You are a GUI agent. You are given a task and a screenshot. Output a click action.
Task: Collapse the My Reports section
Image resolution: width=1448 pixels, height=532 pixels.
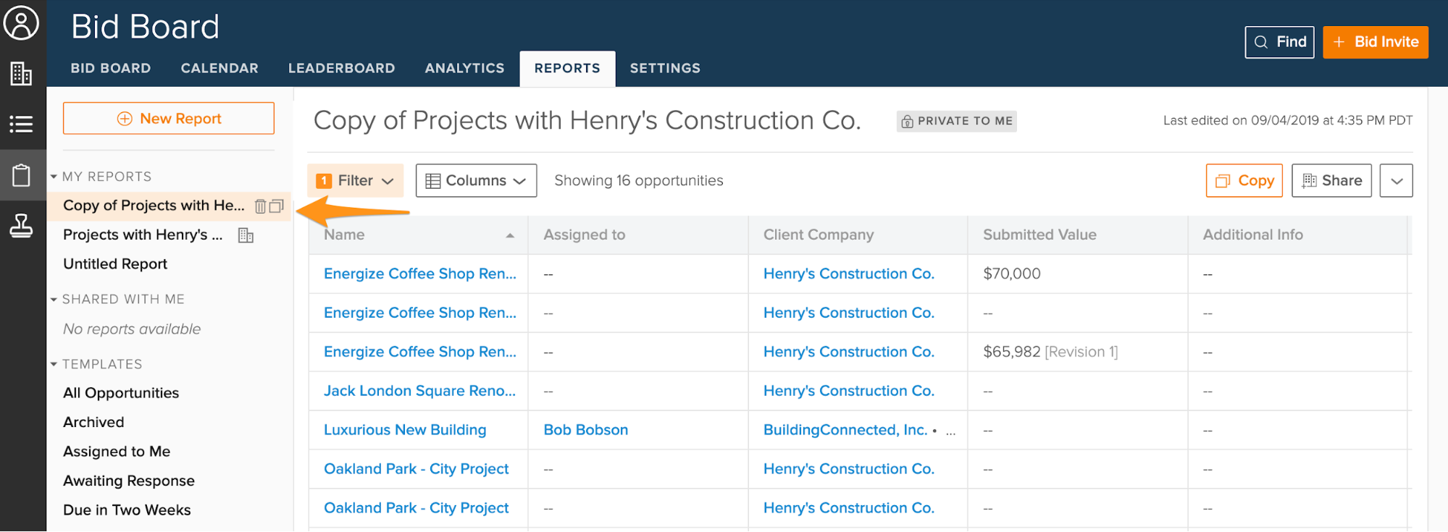[54, 177]
